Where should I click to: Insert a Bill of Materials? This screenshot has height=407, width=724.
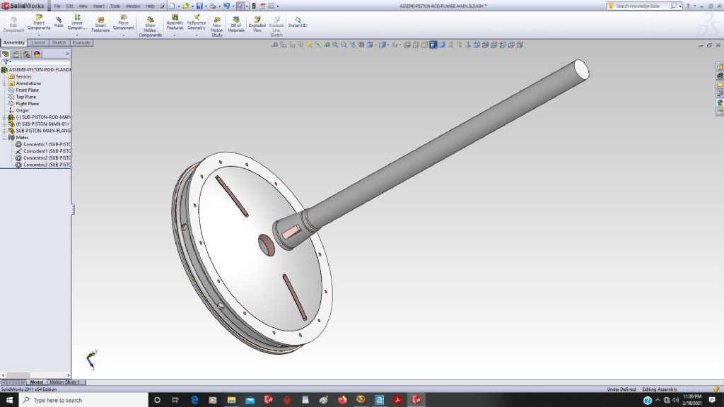click(x=236, y=25)
